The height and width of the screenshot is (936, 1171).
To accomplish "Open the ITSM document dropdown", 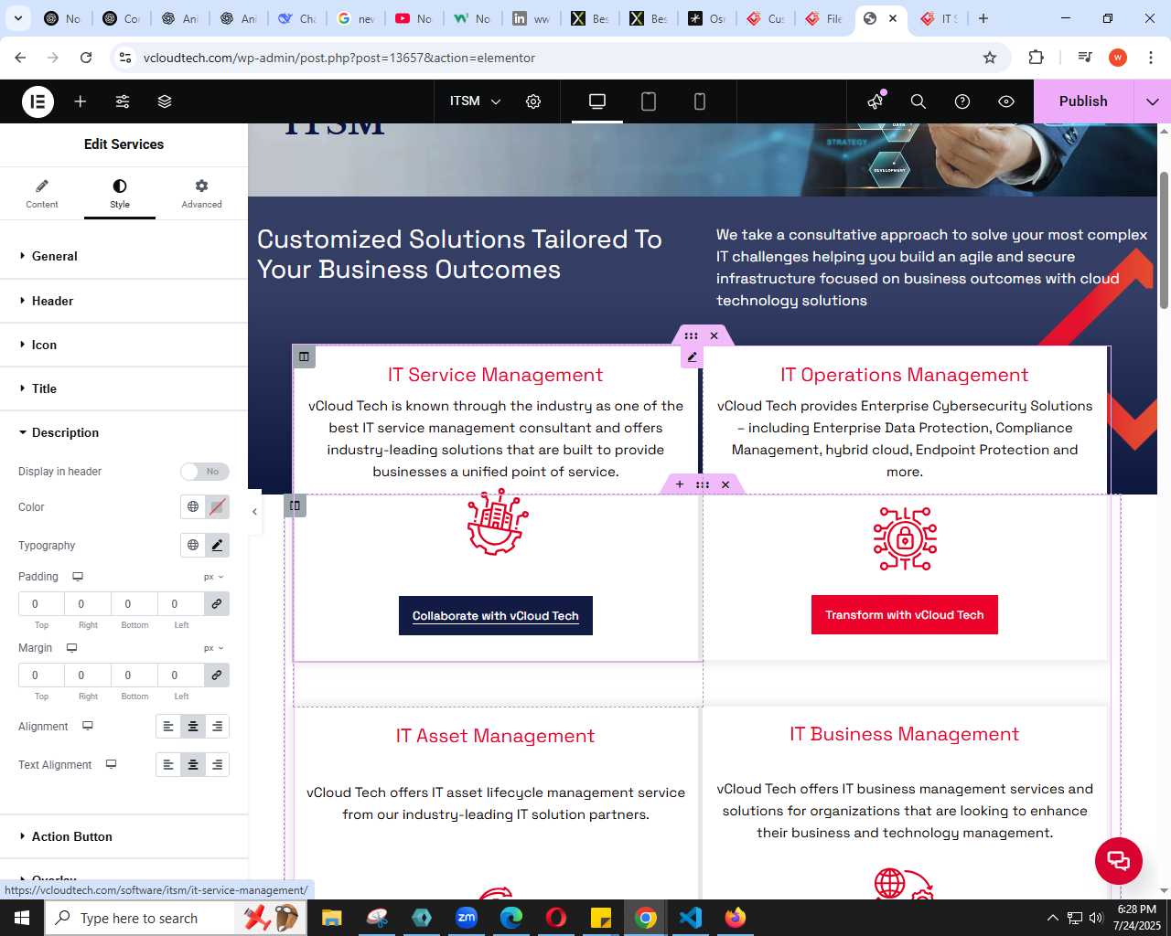I will pyautogui.click(x=476, y=101).
